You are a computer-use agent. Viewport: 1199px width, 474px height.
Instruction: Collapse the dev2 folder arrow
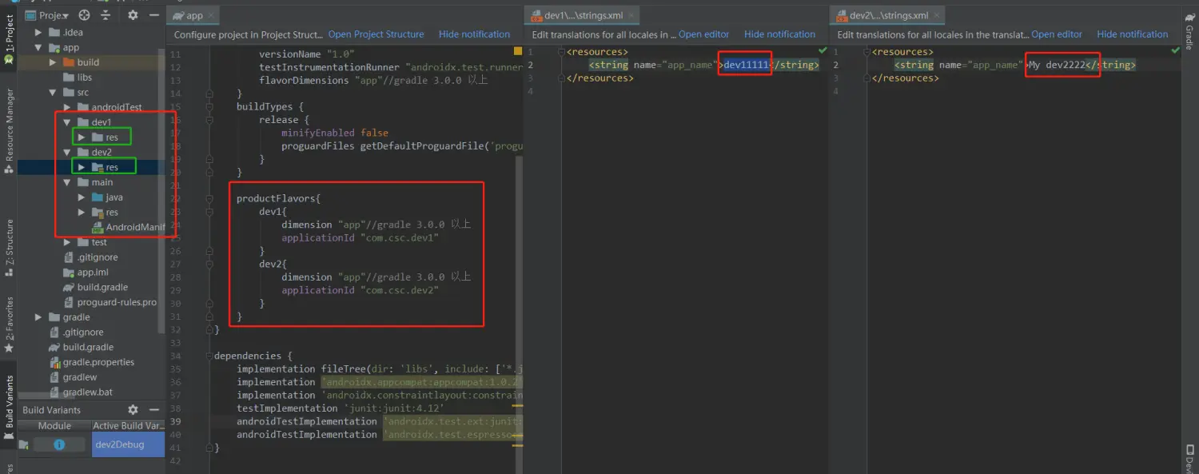coord(67,153)
